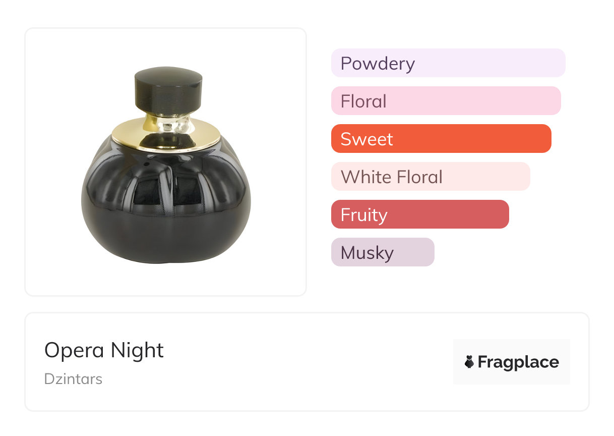Viewport: 614px width, 436px height.
Task: Open the Dzintars brand link
Action: [73, 379]
